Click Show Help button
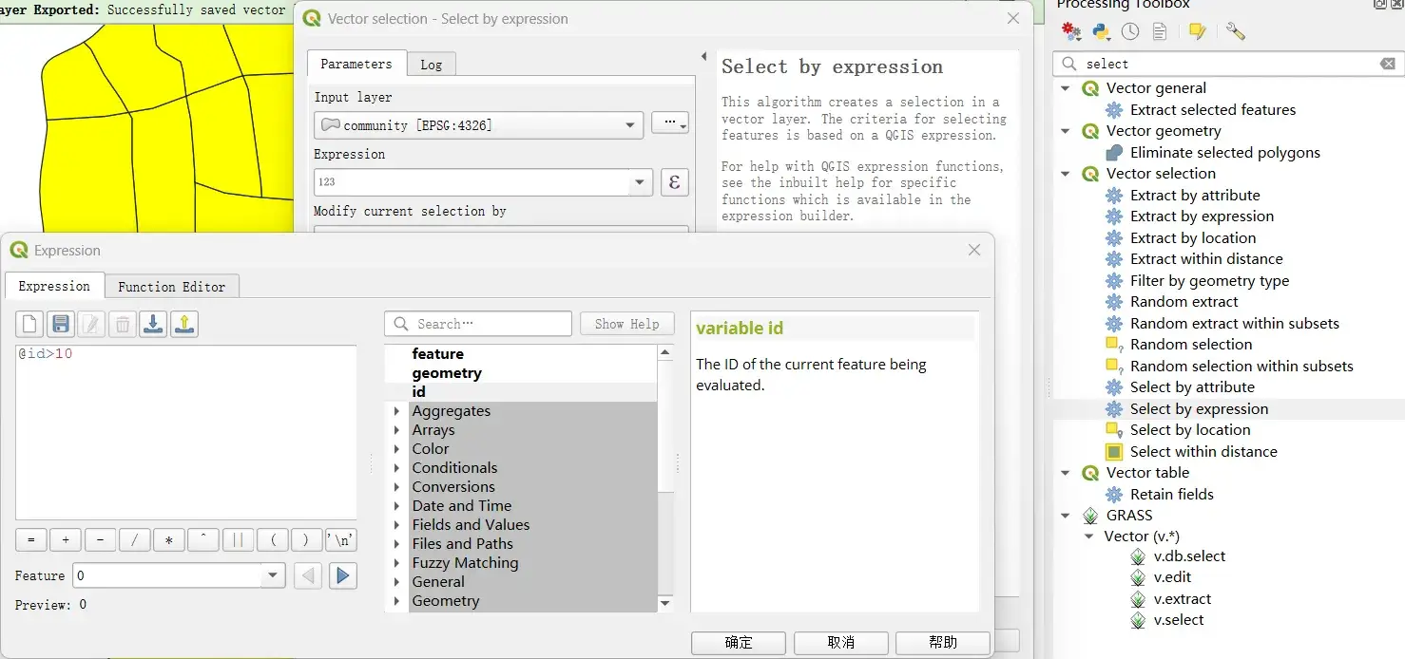This screenshot has height=659, width=1405. click(626, 324)
